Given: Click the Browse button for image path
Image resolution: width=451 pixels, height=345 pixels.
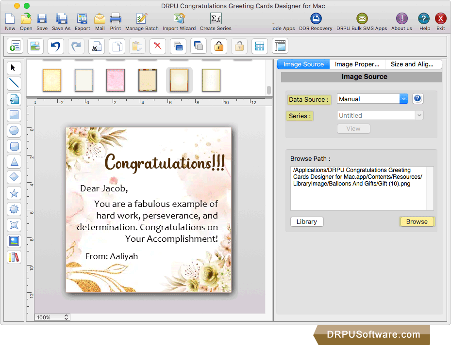Looking at the screenshot, I should (x=417, y=221).
